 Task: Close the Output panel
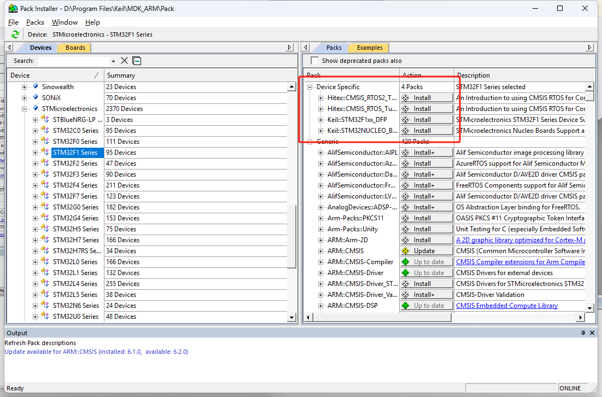click(592, 333)
